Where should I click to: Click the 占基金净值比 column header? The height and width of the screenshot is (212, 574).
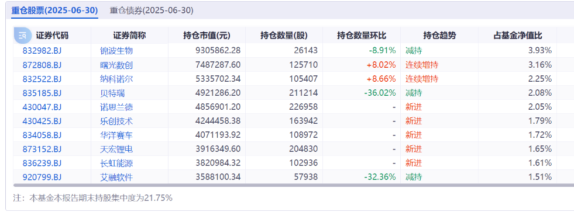(517, 36)
